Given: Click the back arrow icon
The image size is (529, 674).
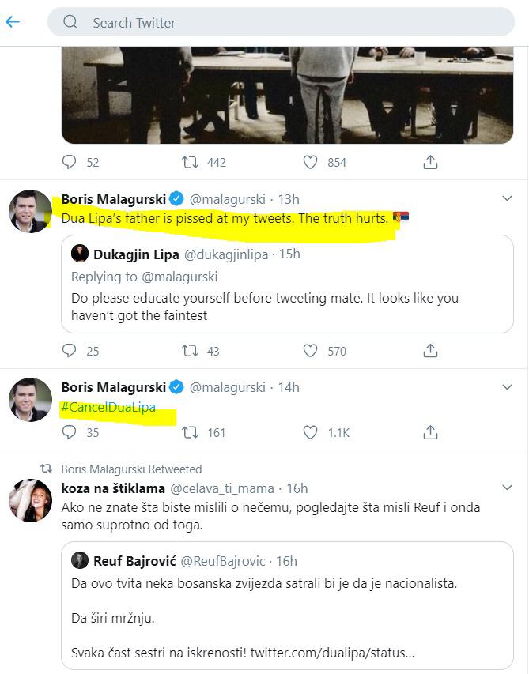Looking at the screenshot, I should click(x=13, y=21).
